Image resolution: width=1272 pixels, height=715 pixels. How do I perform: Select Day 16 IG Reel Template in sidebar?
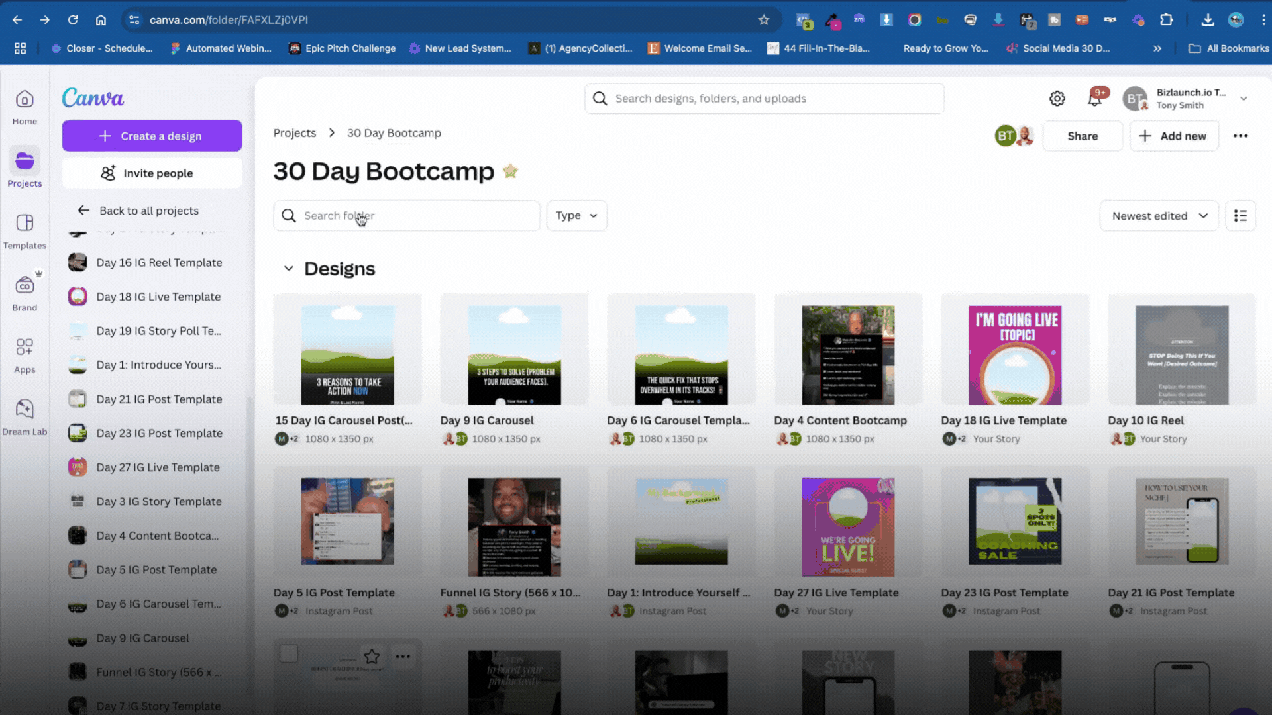click(159, 263)
